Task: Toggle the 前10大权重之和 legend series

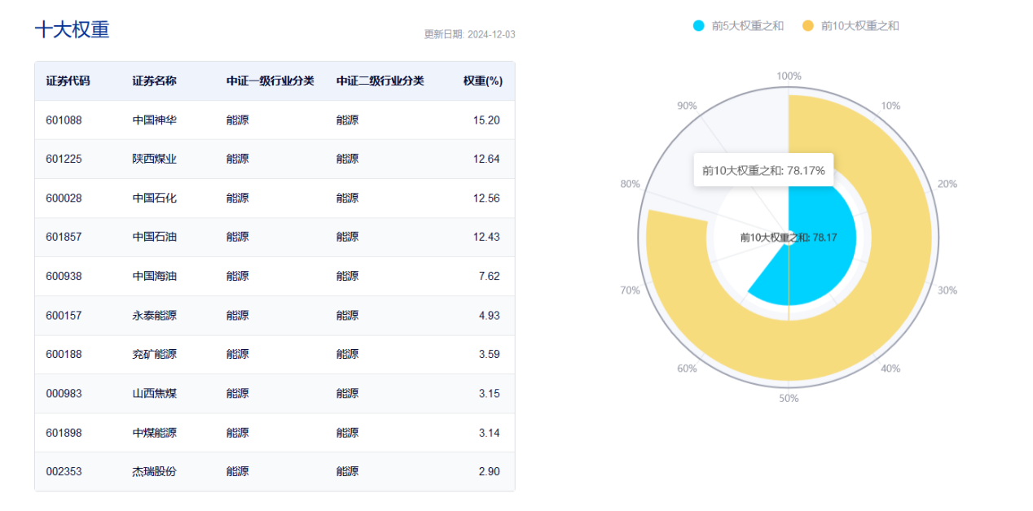Action: coord(859,26)
